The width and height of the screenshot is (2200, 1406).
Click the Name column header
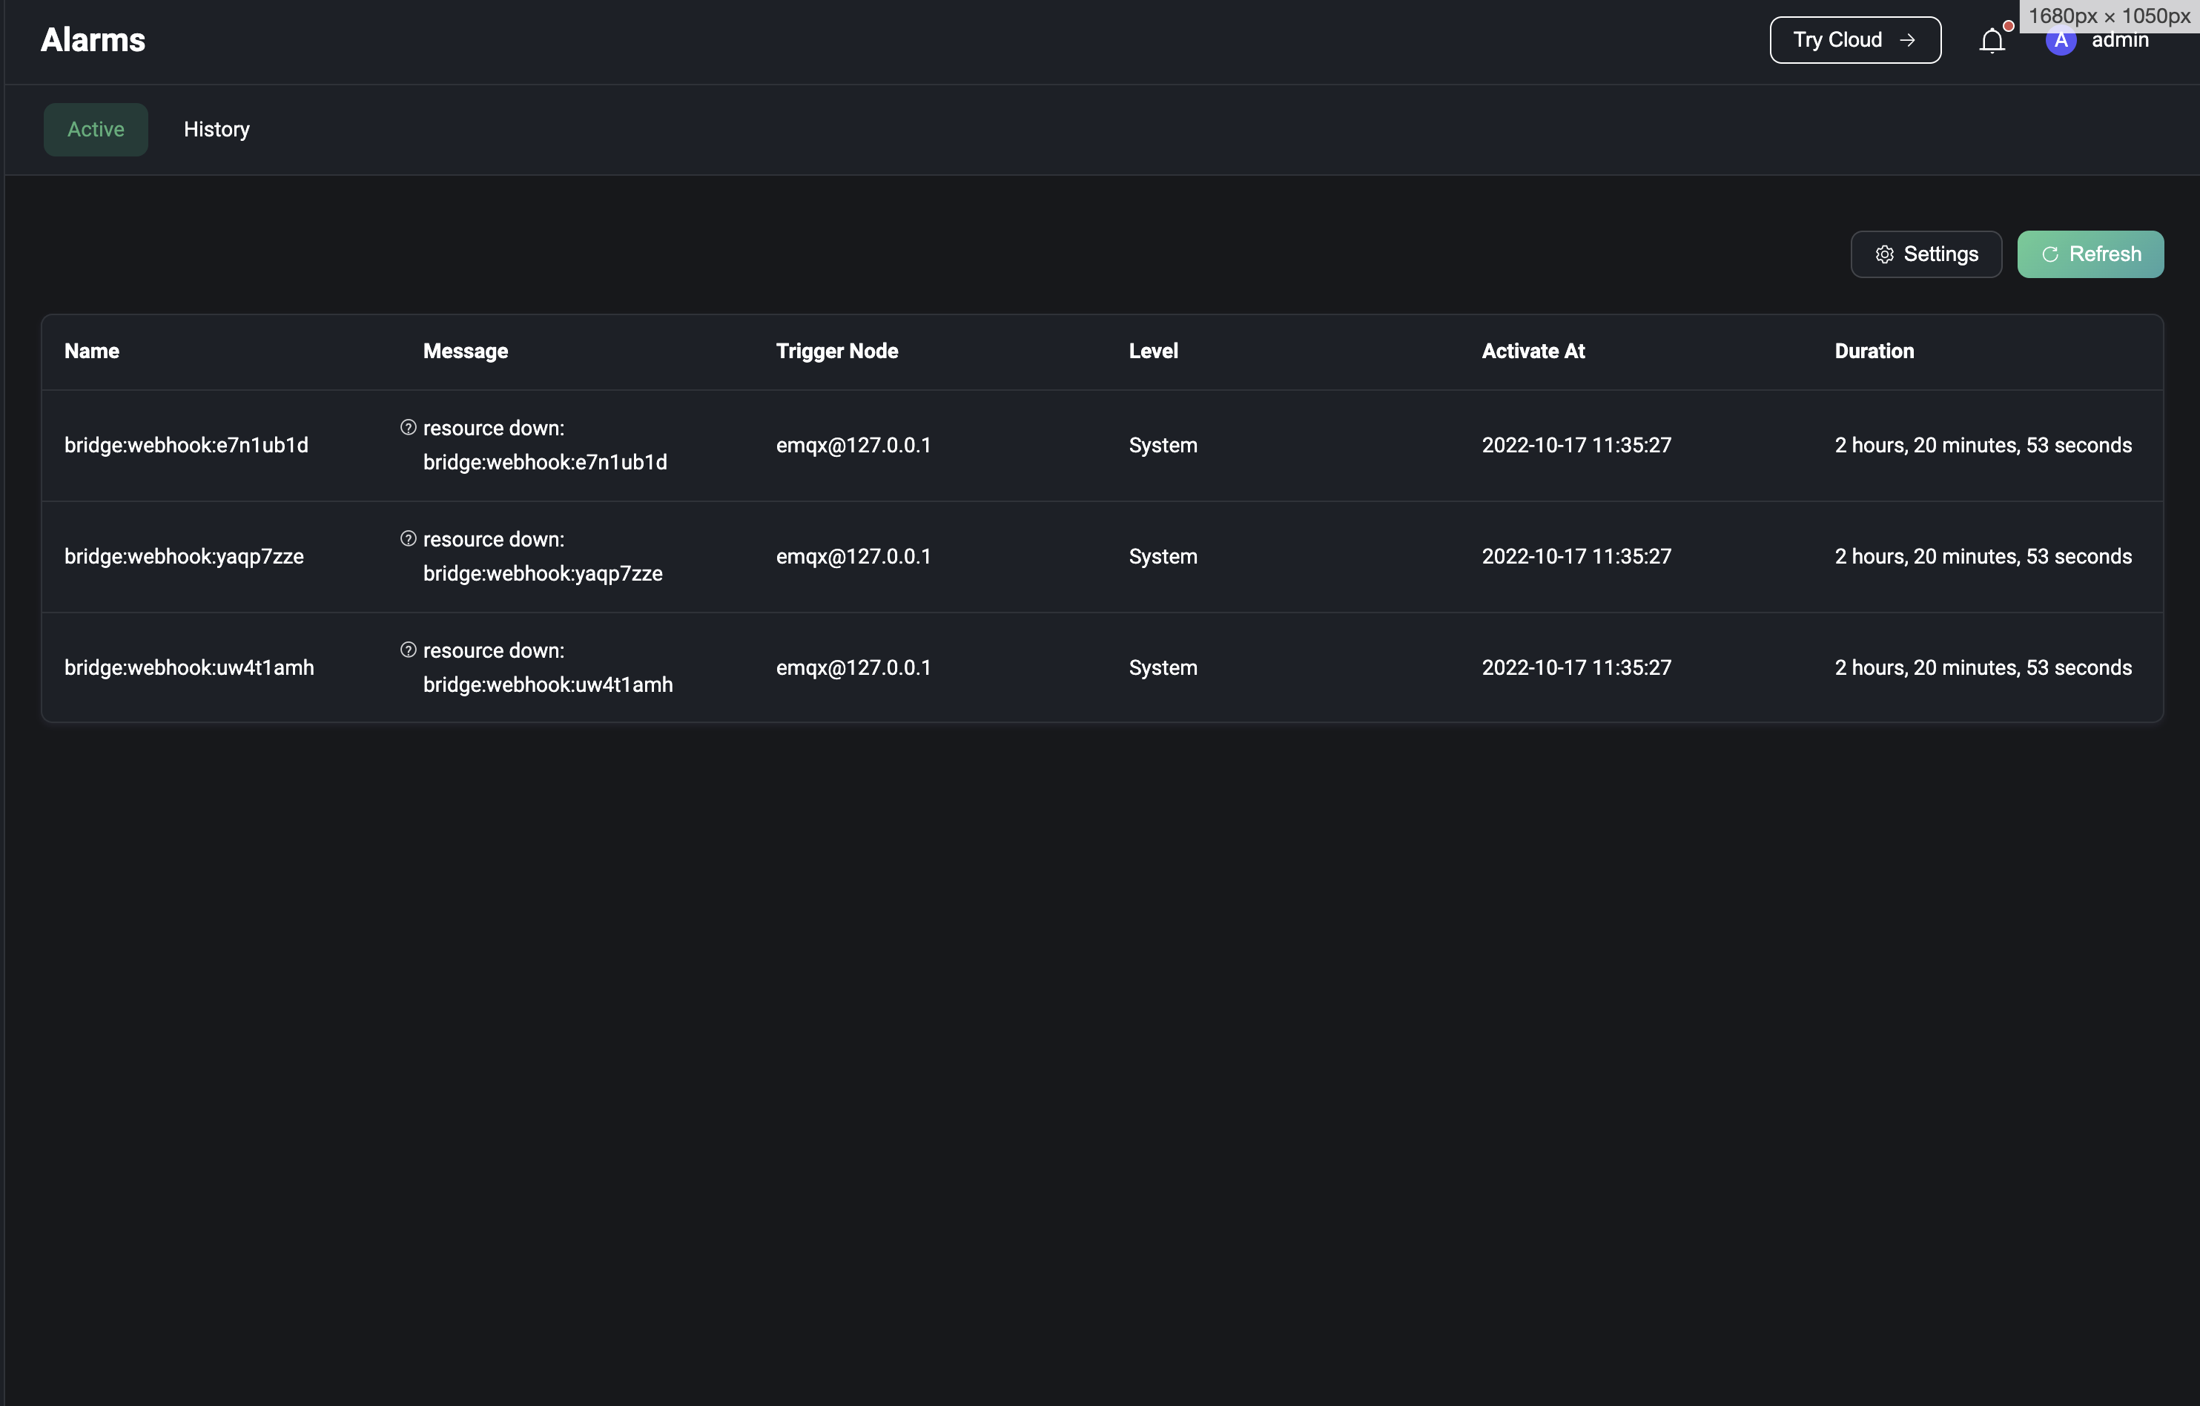tap(92, 351)
